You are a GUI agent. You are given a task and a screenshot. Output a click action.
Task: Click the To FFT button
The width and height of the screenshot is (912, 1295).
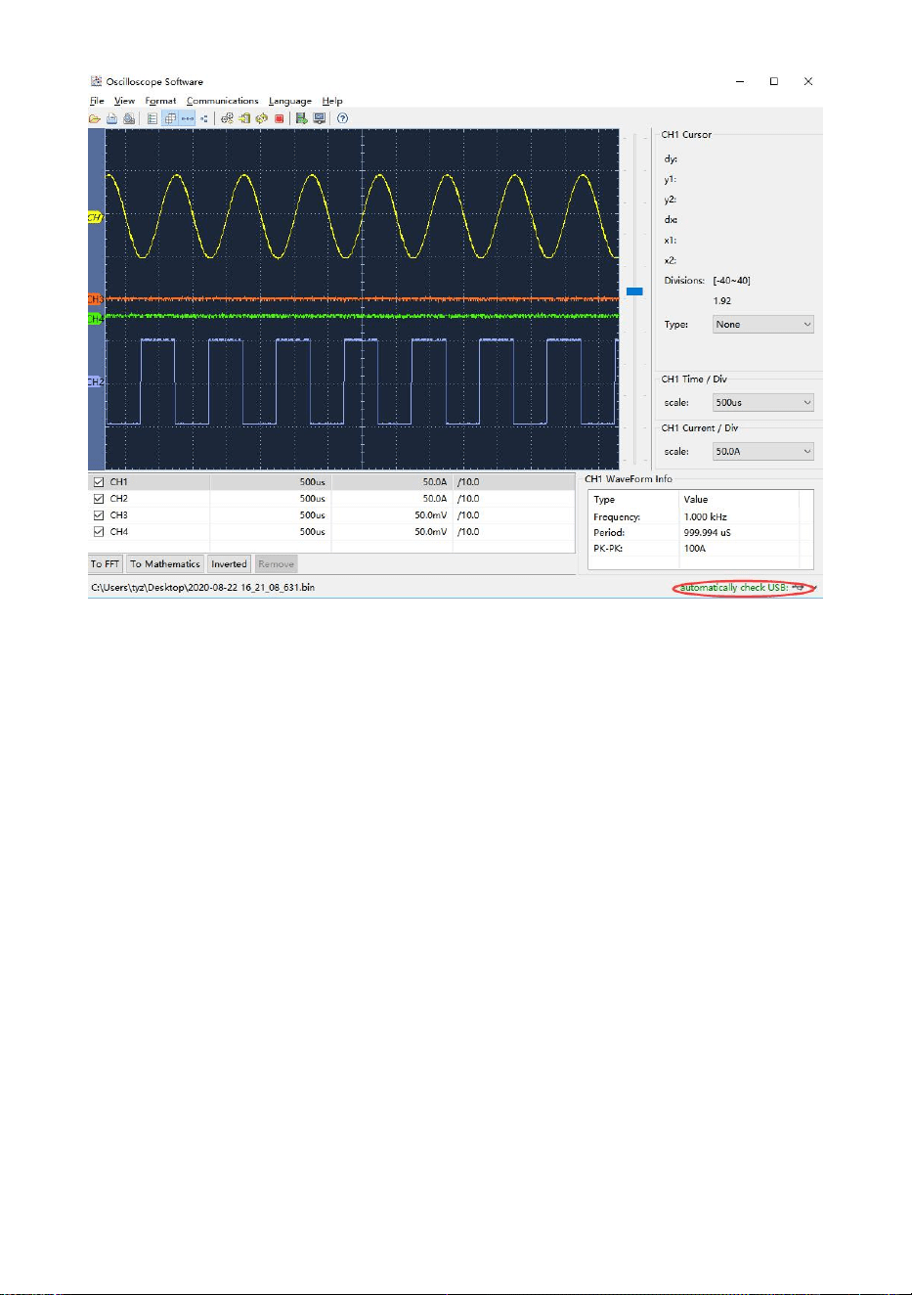(x=106, y=564)
